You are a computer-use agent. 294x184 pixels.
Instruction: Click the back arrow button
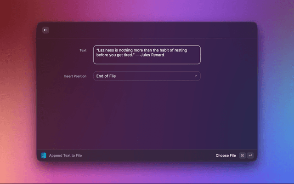point(45,30)
